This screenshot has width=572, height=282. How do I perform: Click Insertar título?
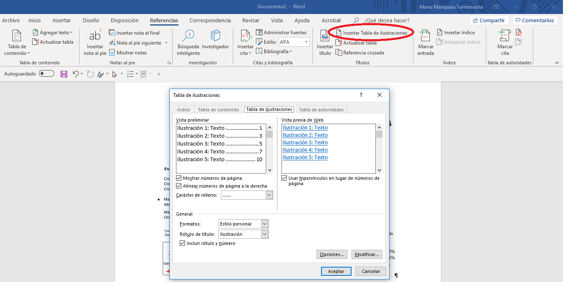point(325,43)
